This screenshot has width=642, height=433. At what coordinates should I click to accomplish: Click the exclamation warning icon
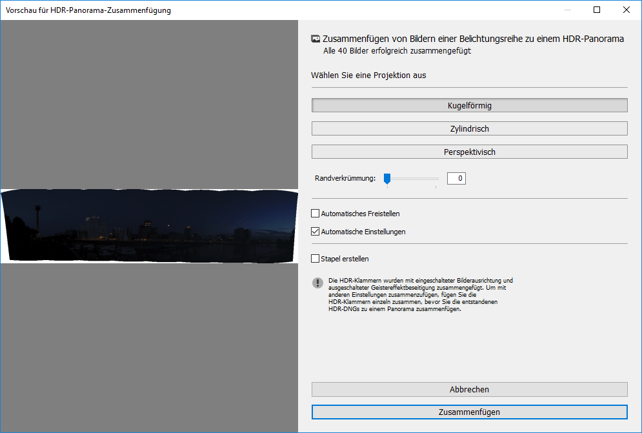coord(317,283)
